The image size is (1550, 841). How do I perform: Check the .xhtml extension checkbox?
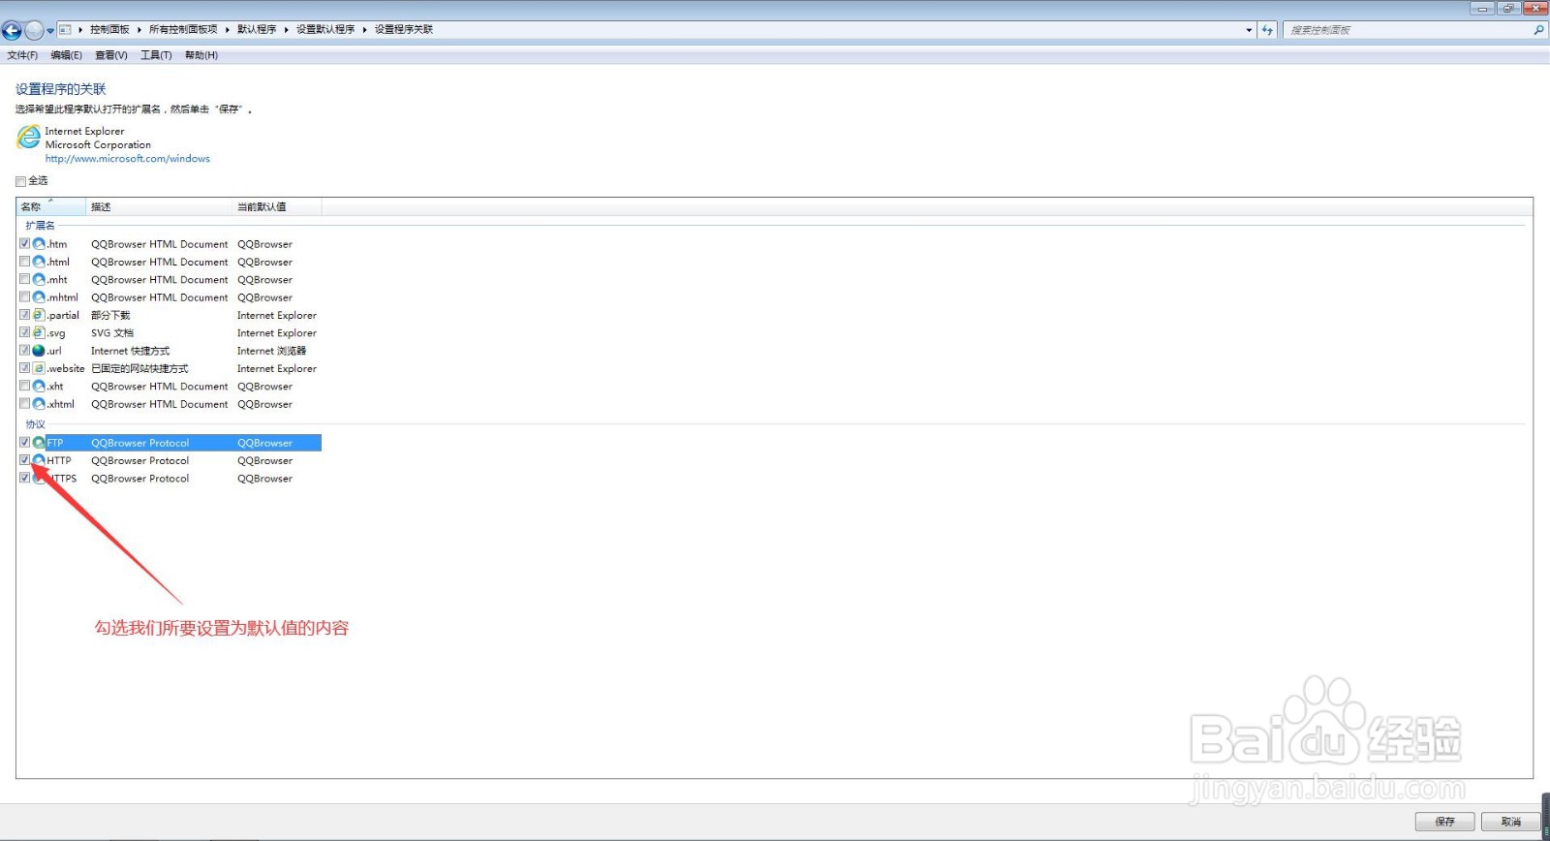coord(24,404)
